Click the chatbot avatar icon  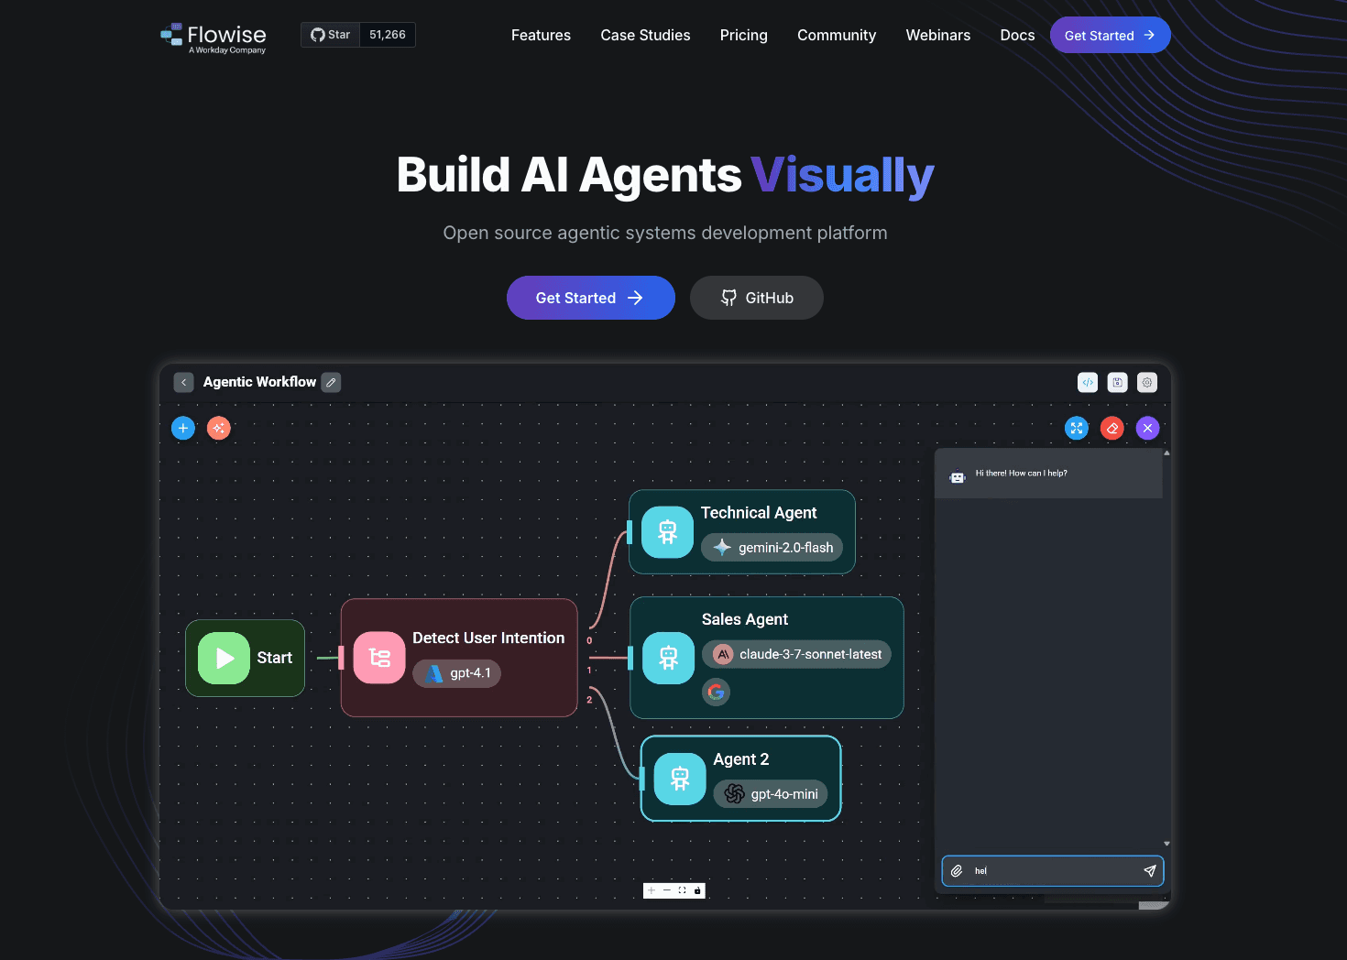958,476
